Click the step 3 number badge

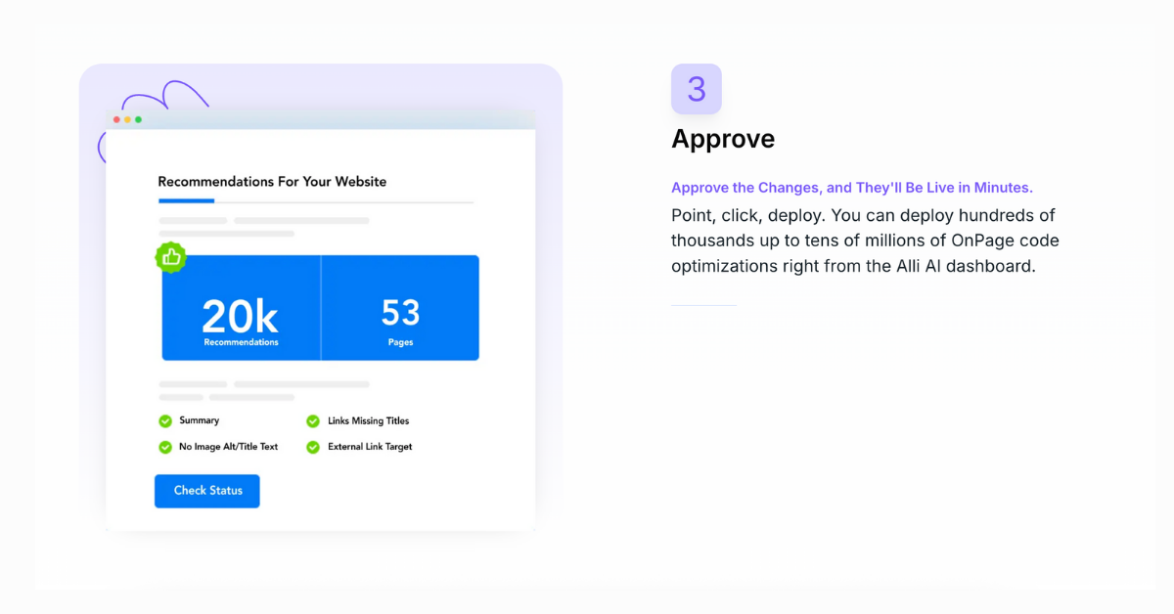coord(696,89)
